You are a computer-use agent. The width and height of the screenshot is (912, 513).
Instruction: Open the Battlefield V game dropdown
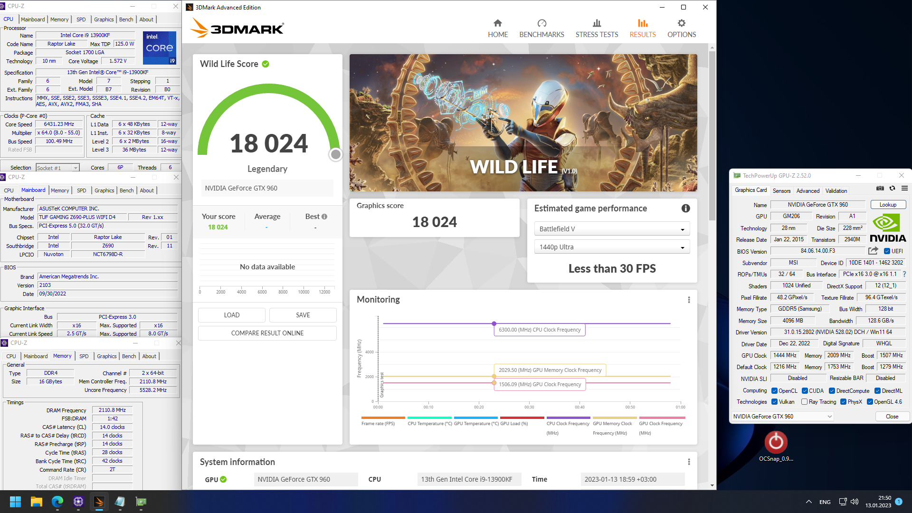tap(612, 229)
